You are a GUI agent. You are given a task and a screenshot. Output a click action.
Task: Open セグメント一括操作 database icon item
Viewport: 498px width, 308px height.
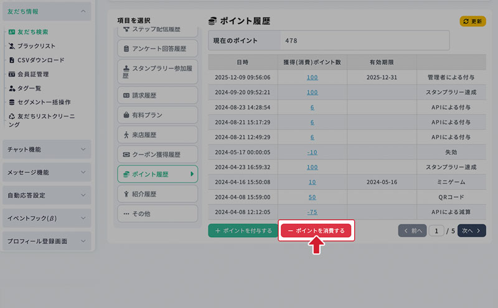(12, 102)
